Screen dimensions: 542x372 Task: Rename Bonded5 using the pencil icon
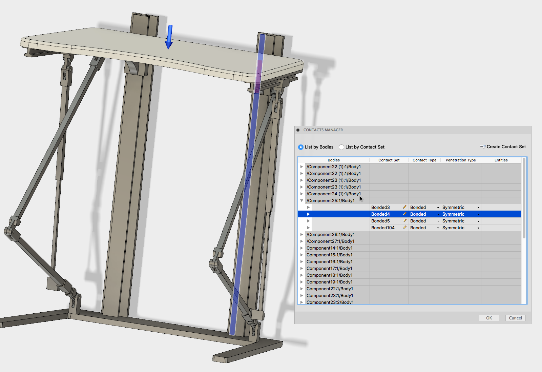(404, 221)
